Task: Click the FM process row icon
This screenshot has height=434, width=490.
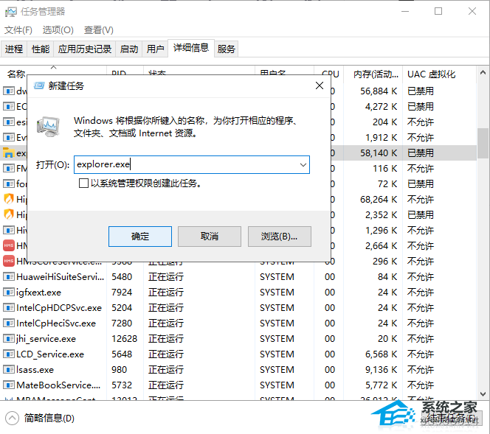Action: pos(9,168)
